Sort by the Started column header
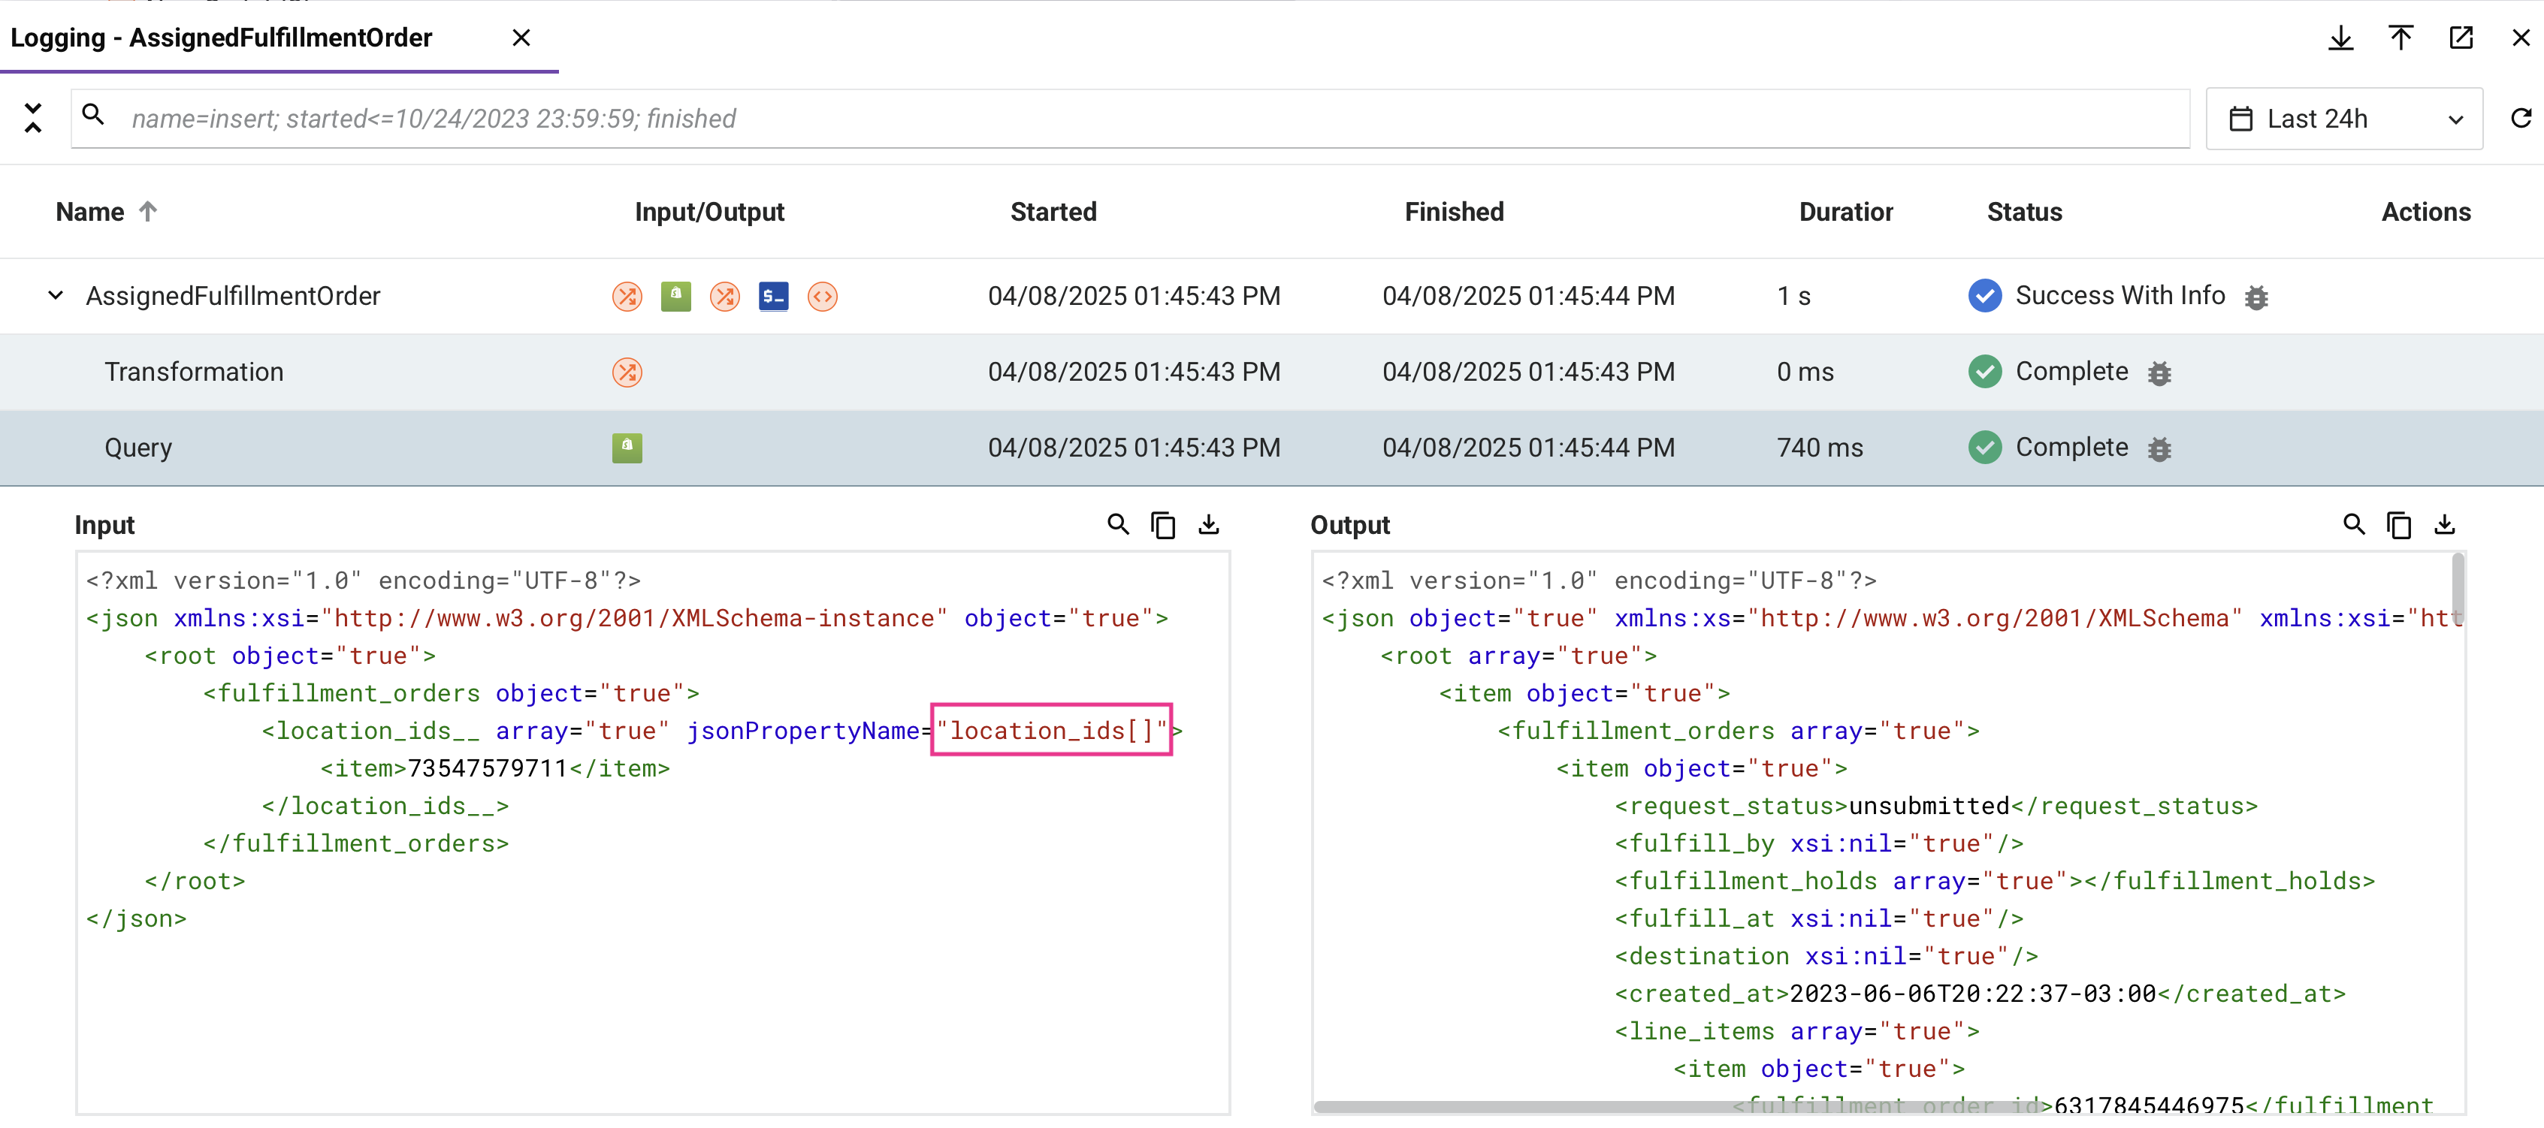Viewport: 2544px width, 1128px height. tap(1053, 213)
